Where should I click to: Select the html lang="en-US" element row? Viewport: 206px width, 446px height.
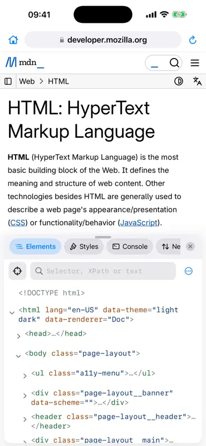coord(99,314)
